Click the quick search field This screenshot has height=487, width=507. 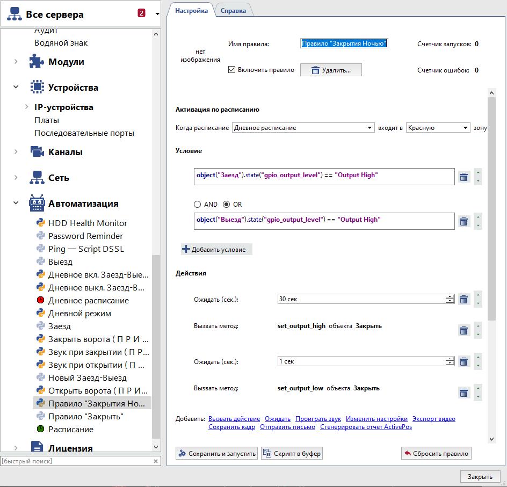pyautogui.click(x=75, y=461)
